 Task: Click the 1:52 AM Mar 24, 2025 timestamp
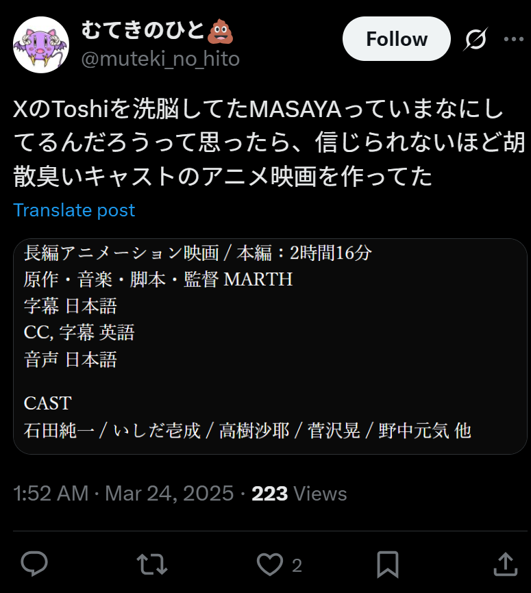coord(123,494)
